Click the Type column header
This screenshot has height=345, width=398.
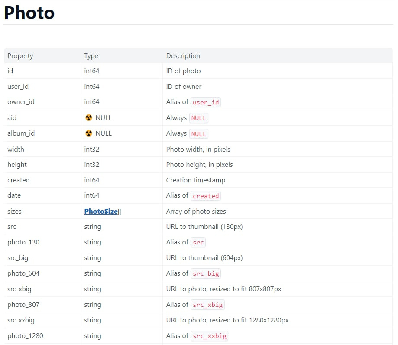pyautogui.click(x=91, y=56)
